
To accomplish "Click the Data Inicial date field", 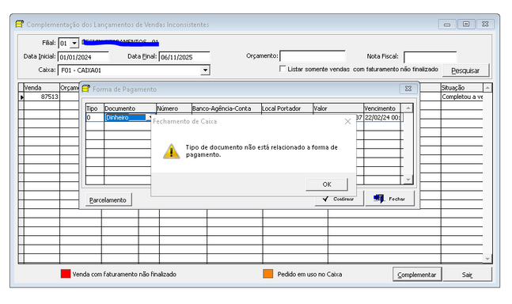I will click(83, 57).
